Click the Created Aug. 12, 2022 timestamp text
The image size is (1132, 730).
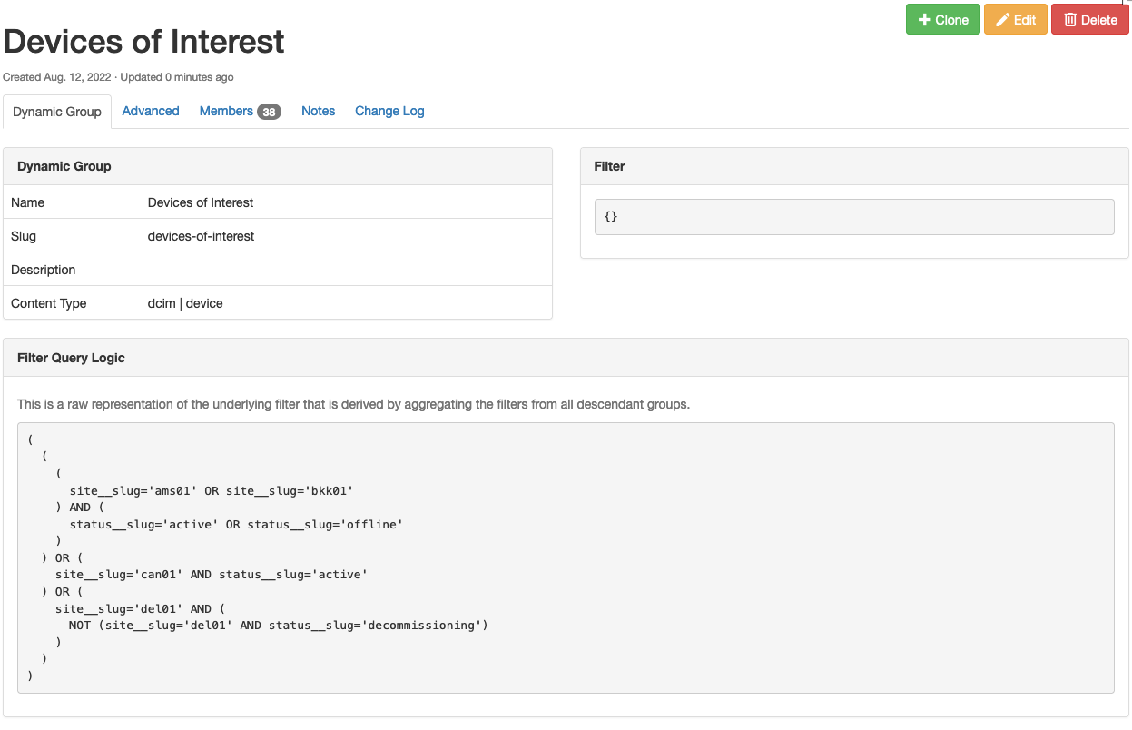[x=56, y=77]
